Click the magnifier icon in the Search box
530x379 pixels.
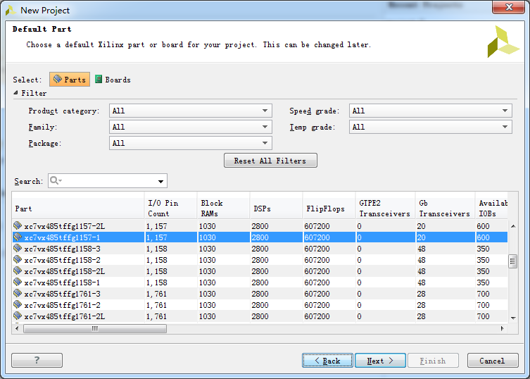coord(55,181)
